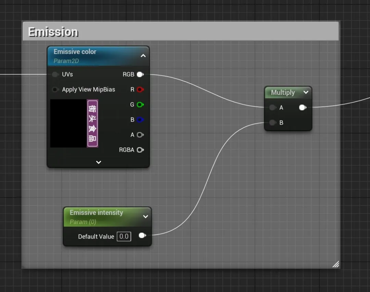Viewport: 370px width, 292px height.
Task: Click the RGB output pin of Emissive color
Action: click(140, 75)
